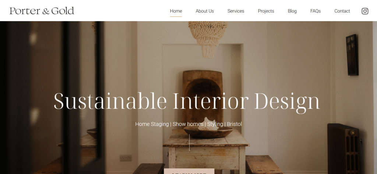
Task: Click the pink button below the hero text
Action: click(x=189, y=171)
